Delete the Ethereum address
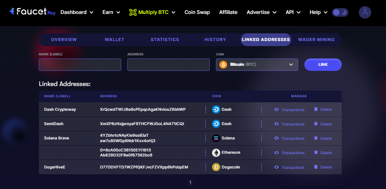Image resolution: width=386 pixels, height=189 pixels. (323, 153)
